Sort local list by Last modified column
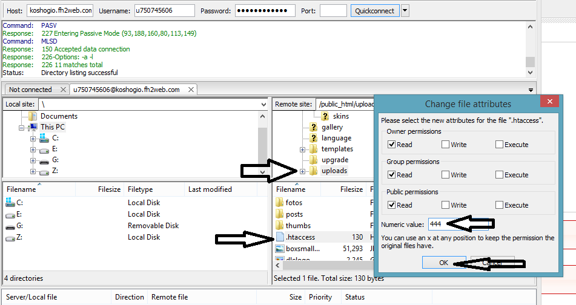The width and height of the screenshot is (576, 305). click(x=220, y=189)
